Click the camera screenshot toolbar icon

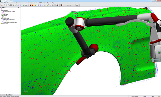tap(57, 5)
